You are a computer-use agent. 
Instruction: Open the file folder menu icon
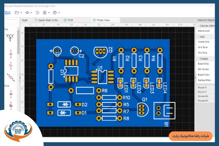click(17, 12)
